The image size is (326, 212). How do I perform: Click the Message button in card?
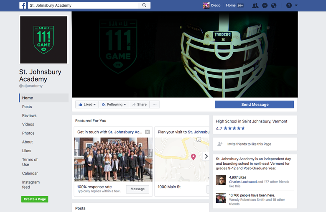tap(138, 189)
